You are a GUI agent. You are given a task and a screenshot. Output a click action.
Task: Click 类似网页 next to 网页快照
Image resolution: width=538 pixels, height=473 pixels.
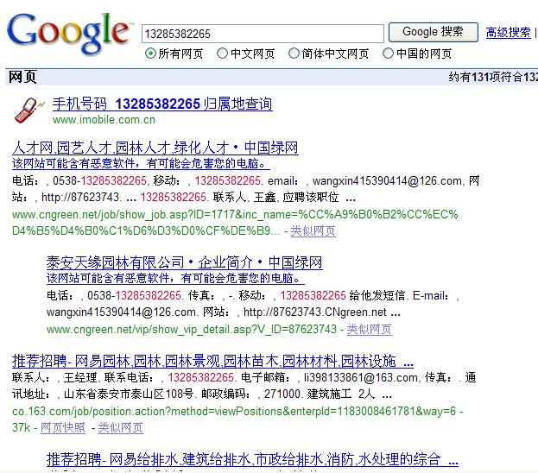[x=120, y=427]
